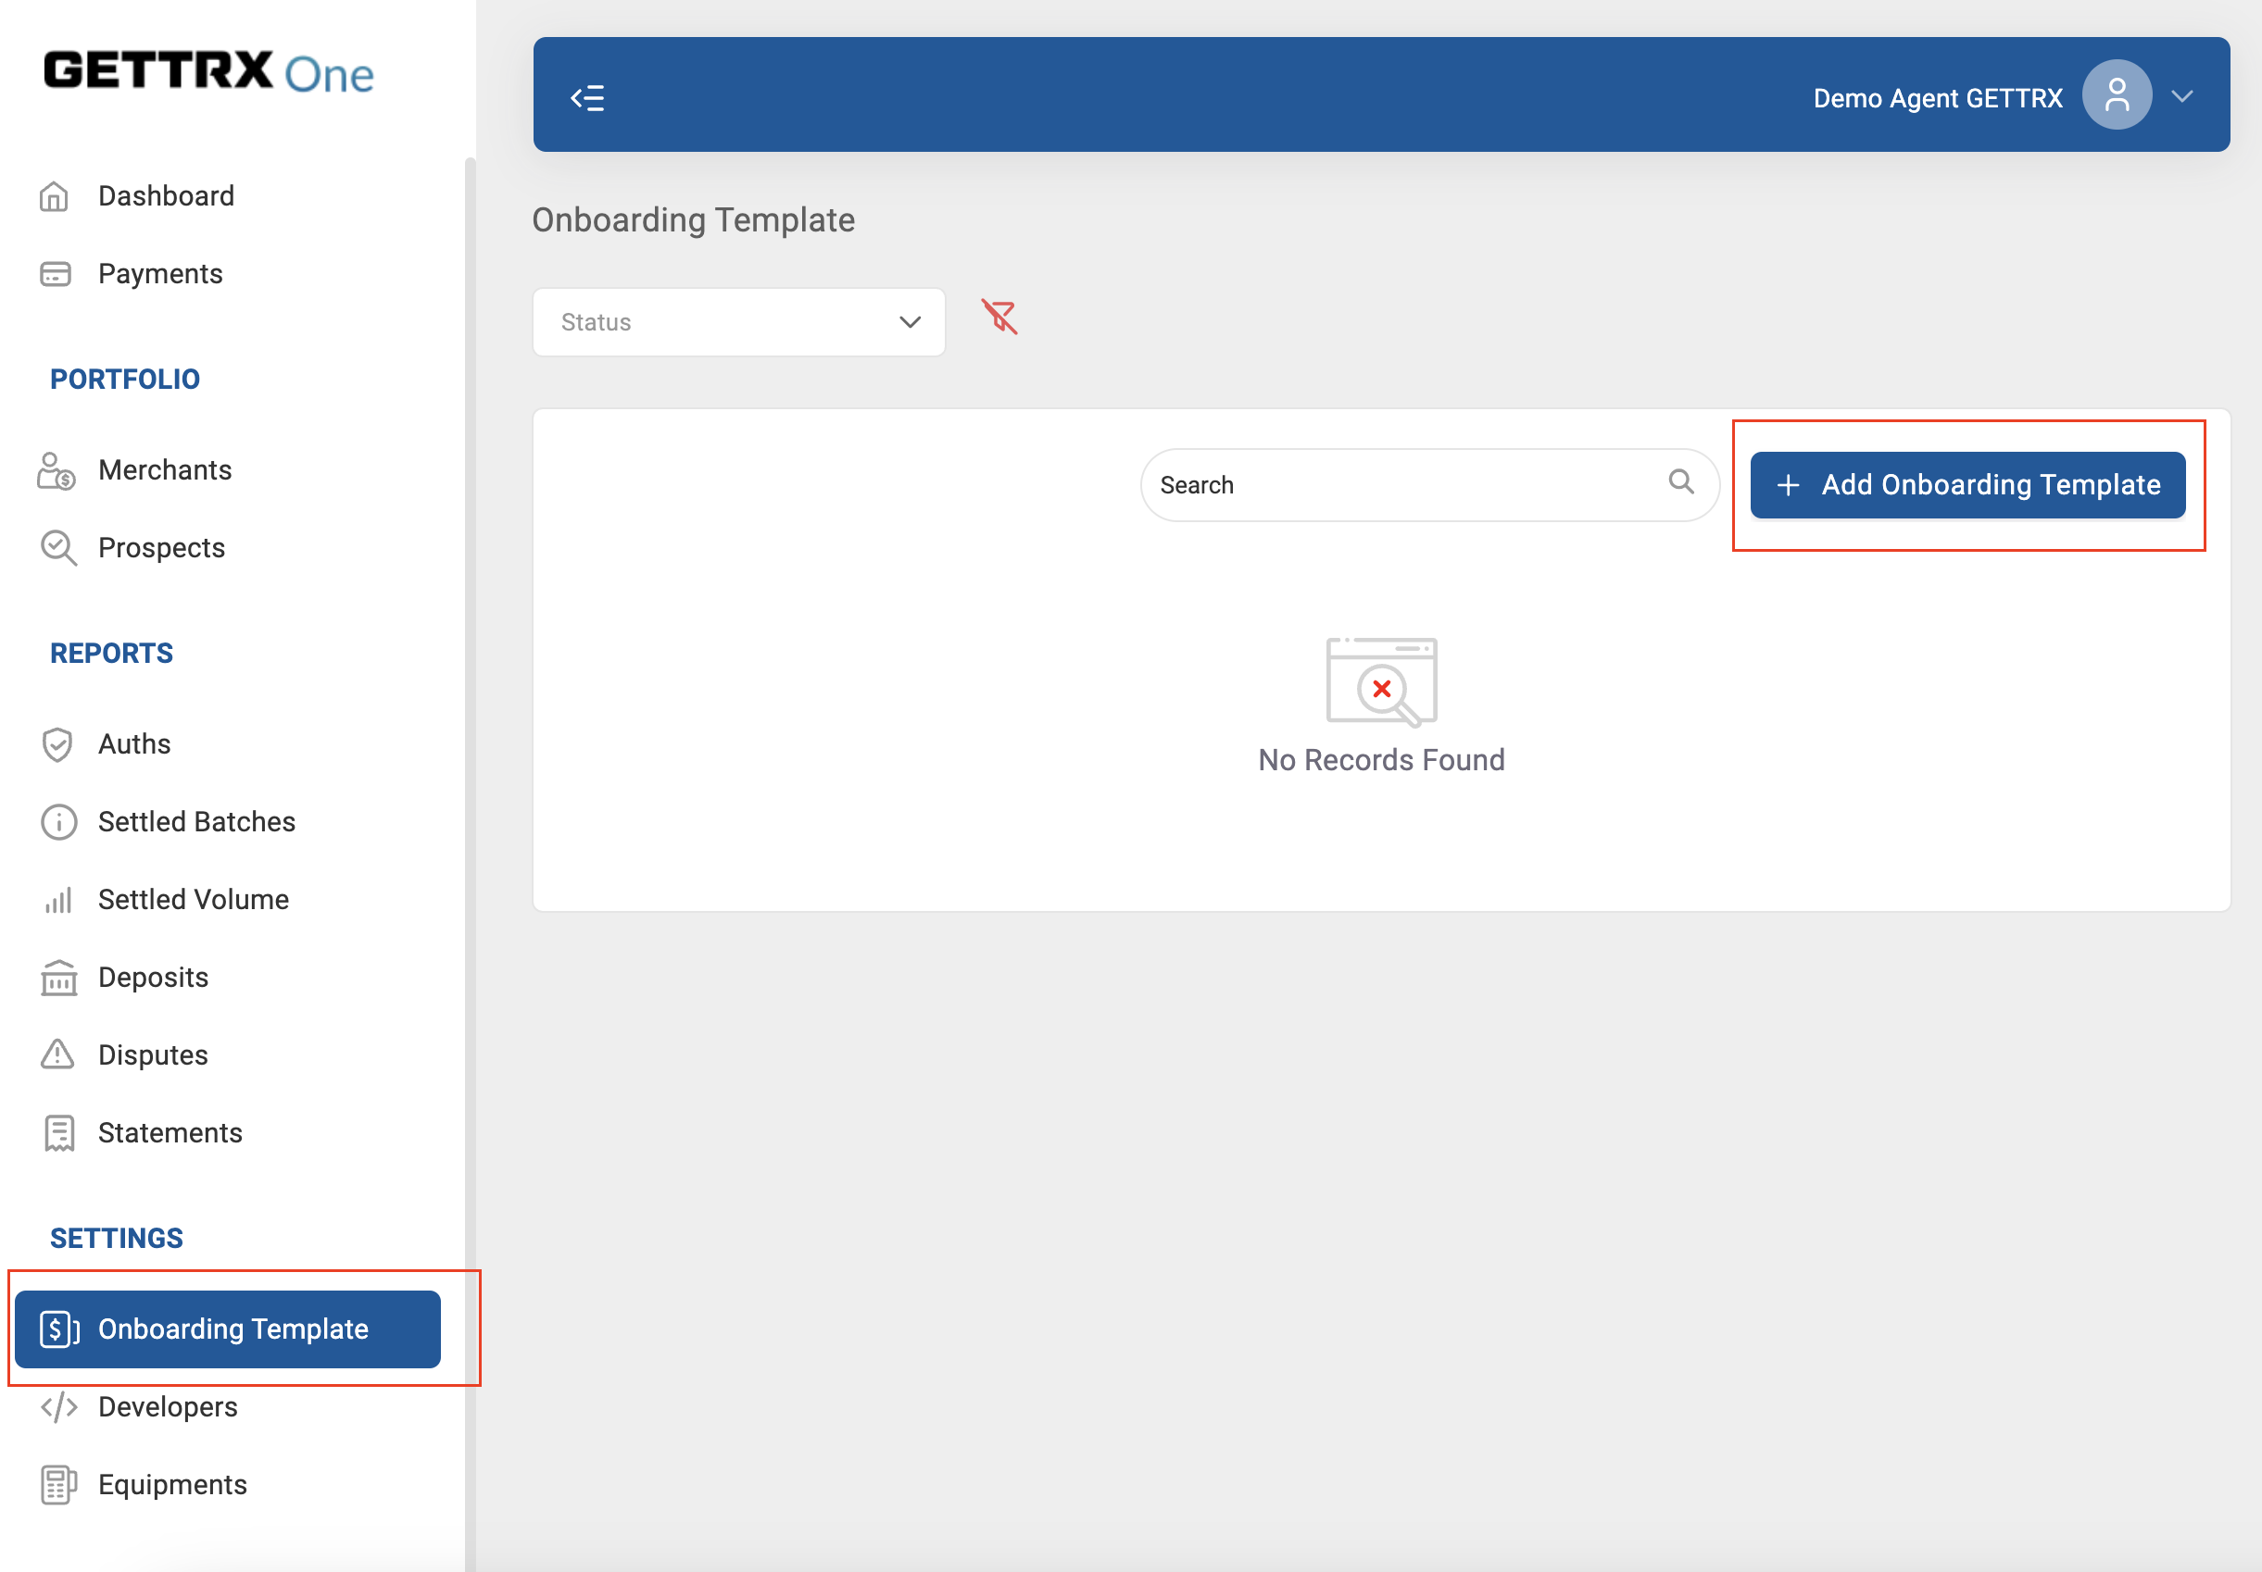Open the Status filter dropdown
Image resolution: width=2262 pixels, height=1572 pixels.
point(739,322)
